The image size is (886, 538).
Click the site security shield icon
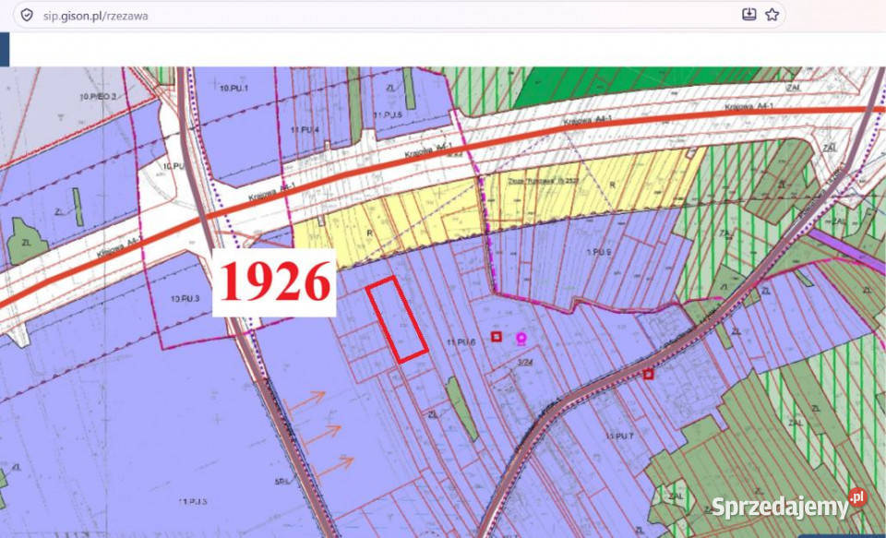tap(27, 15)
